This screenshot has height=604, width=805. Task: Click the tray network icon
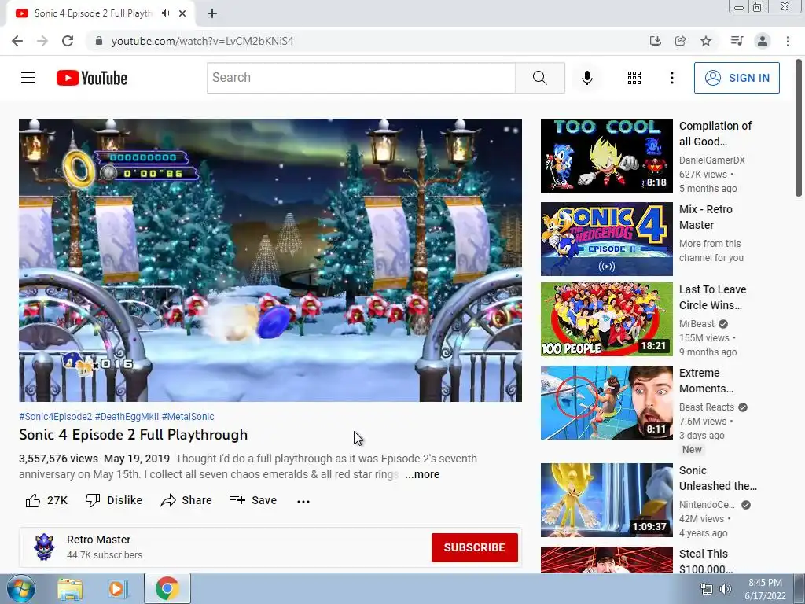tap(707, 589)
